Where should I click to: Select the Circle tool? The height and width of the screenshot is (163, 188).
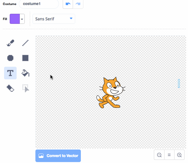coord(10,58)
